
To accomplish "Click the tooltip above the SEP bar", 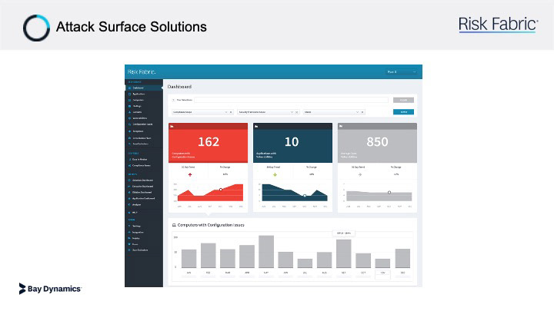I will (343, 233).
